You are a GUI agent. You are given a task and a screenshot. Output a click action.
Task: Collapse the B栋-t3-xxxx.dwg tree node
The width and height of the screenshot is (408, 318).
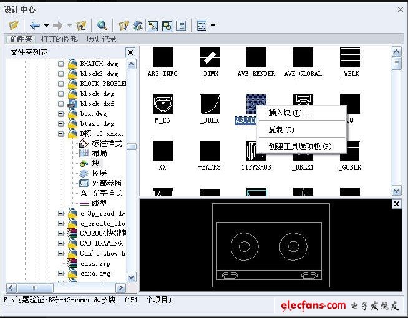(61, 133)
